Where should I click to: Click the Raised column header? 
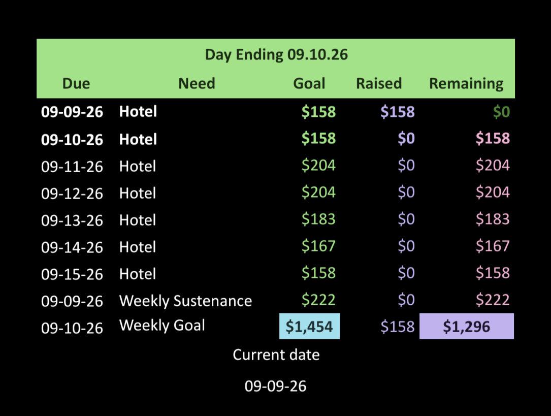tap(379, 84)
